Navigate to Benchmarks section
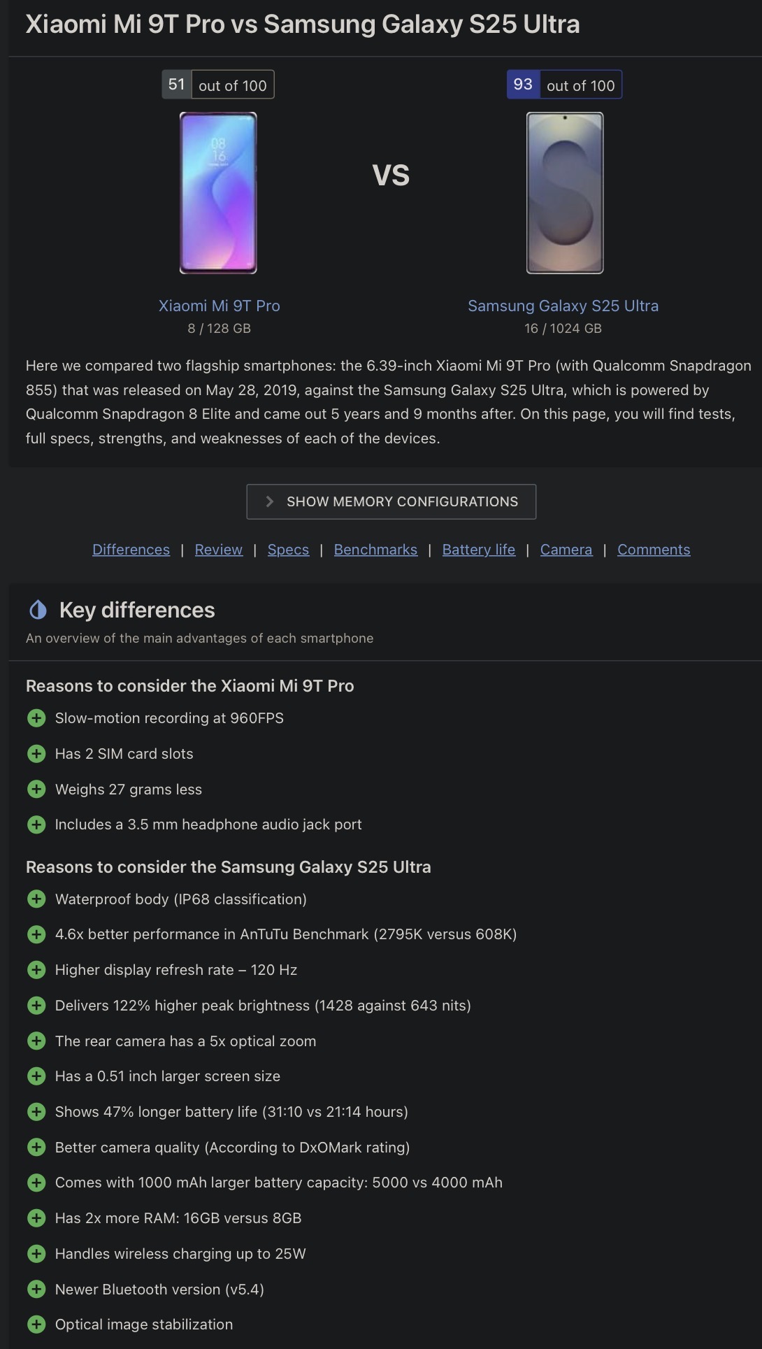762x1349 pixels. tap(375, 550)
